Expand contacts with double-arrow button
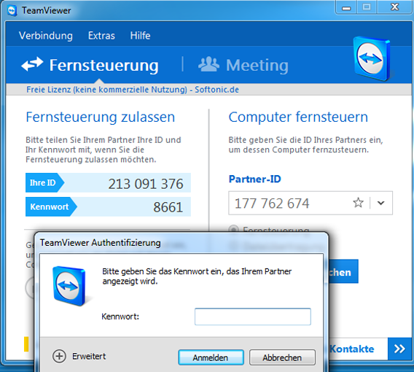The image size is (414, 372). [x=399, y=349]
